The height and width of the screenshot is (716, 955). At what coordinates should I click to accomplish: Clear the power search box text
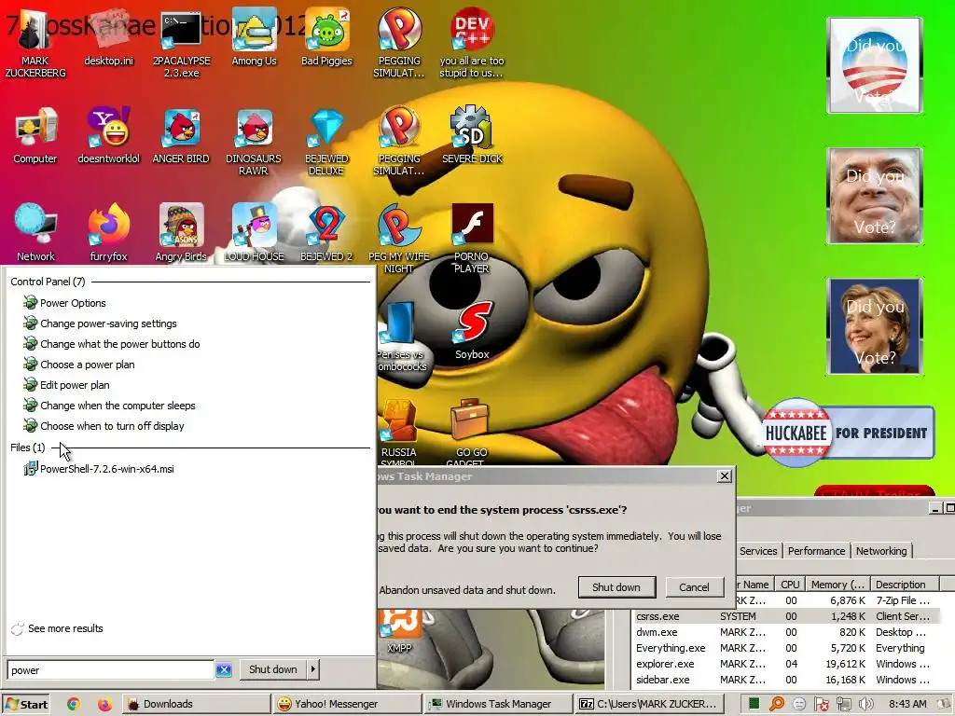point(224,669)
